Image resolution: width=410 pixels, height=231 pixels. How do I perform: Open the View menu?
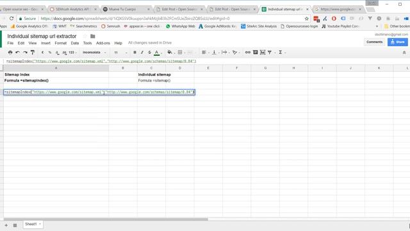tap(33, 43)
